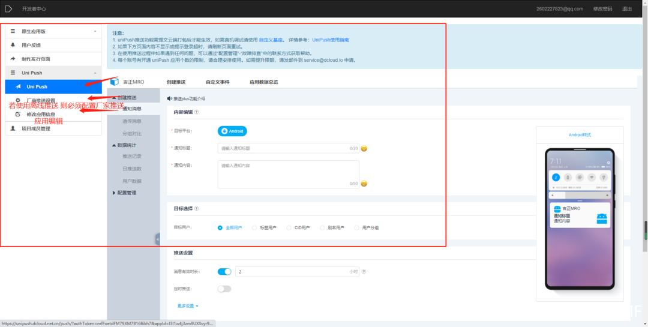Open 项目成员管理 sidebar item
The image size is (648, 327).
coord(53,128)
